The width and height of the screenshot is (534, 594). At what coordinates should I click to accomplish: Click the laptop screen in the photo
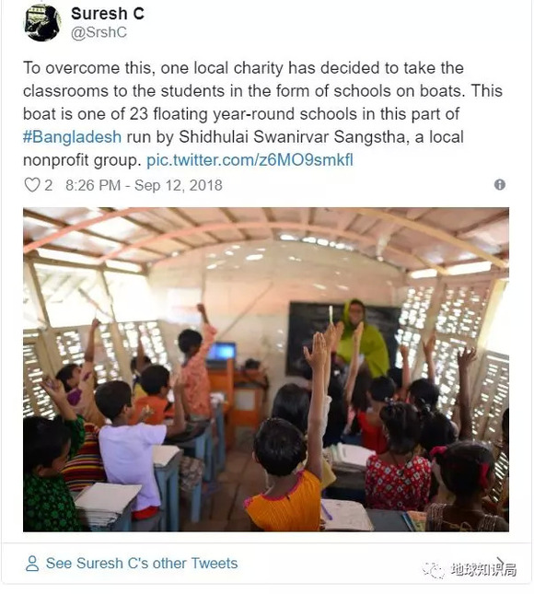[222, 351]
